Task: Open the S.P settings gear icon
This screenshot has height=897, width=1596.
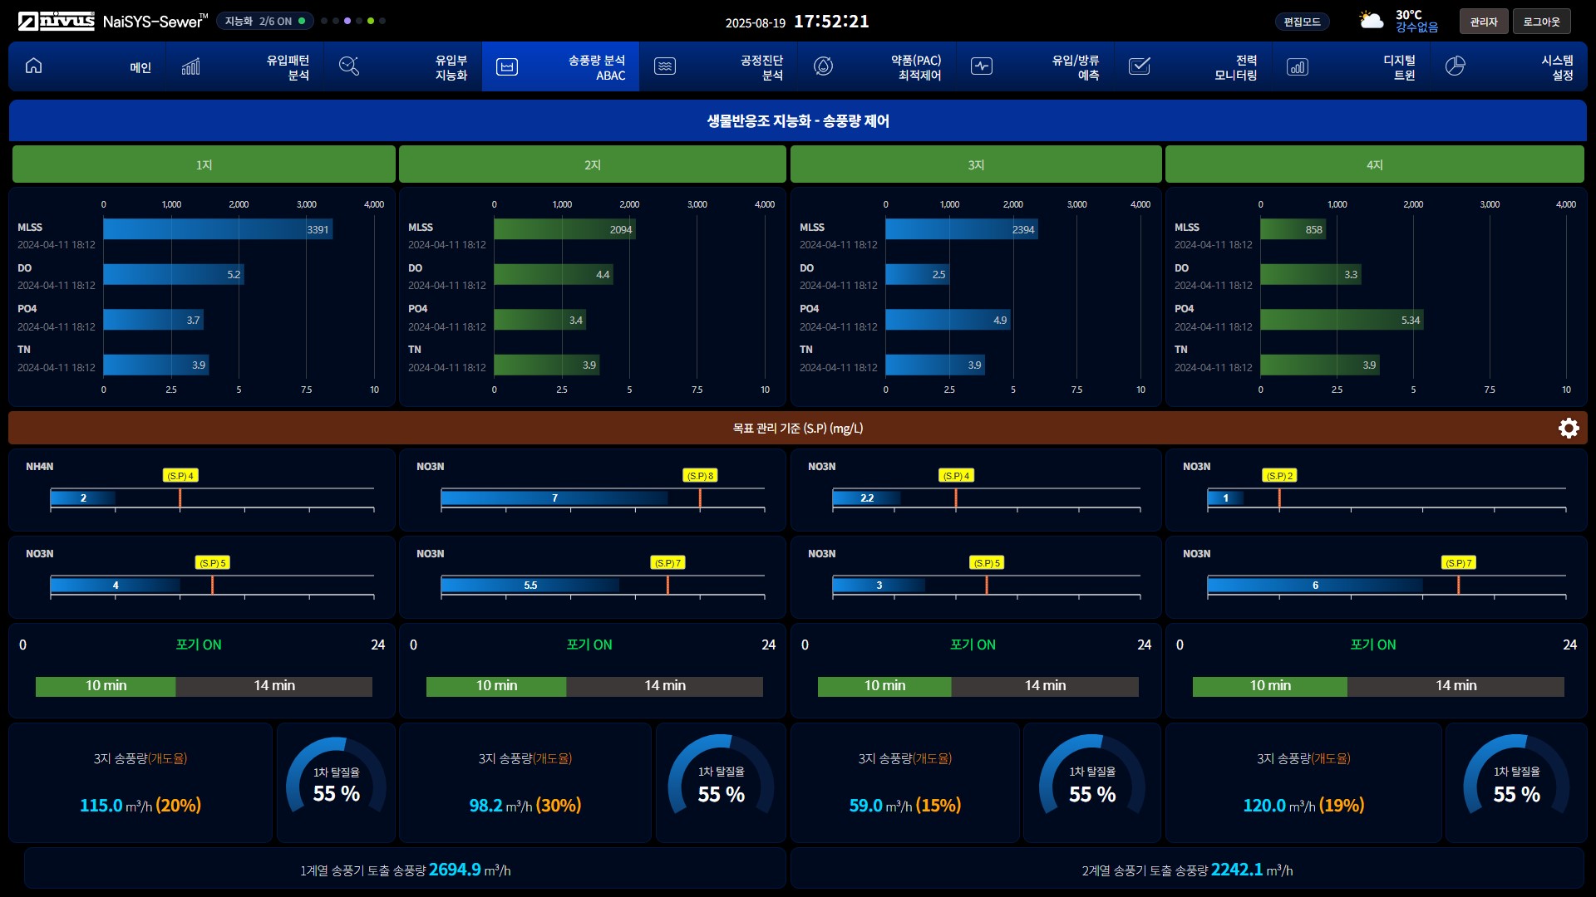Action: 1569,428
